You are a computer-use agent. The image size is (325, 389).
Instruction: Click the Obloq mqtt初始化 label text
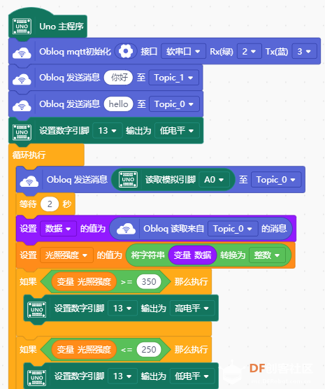click(x=75, y=52)
